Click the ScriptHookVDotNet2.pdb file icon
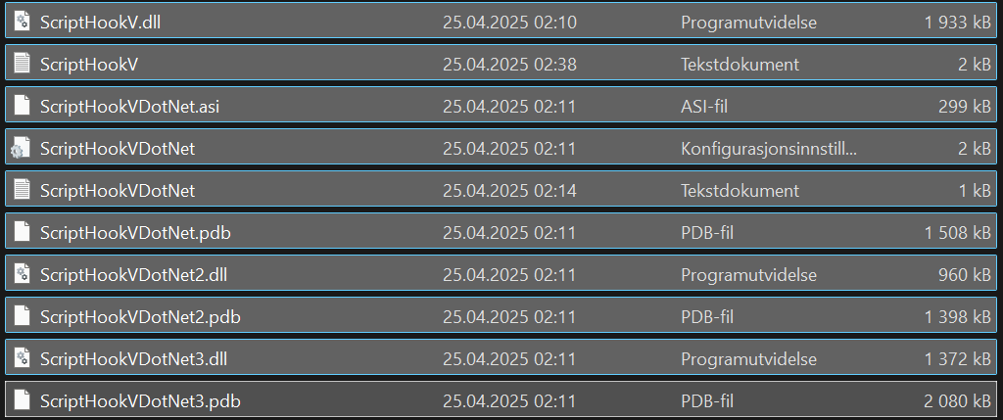Viewport: 1003px width, 420px height. click(22, 316)
